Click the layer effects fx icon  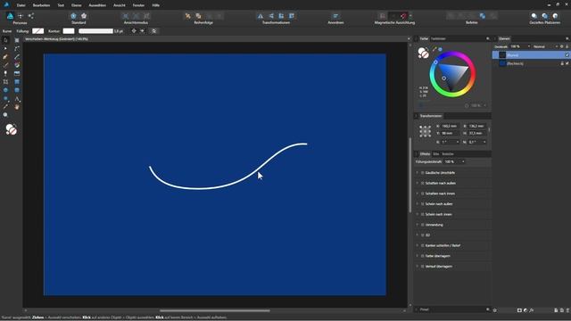tap(532, 310)
